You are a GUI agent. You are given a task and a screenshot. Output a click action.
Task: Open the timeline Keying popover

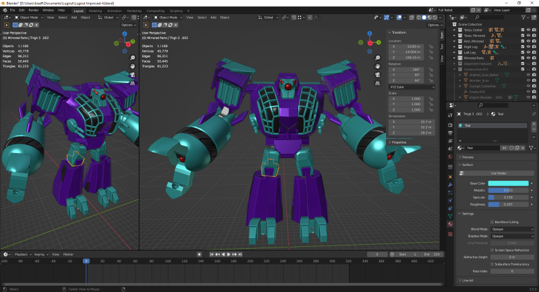coord(41,254)
